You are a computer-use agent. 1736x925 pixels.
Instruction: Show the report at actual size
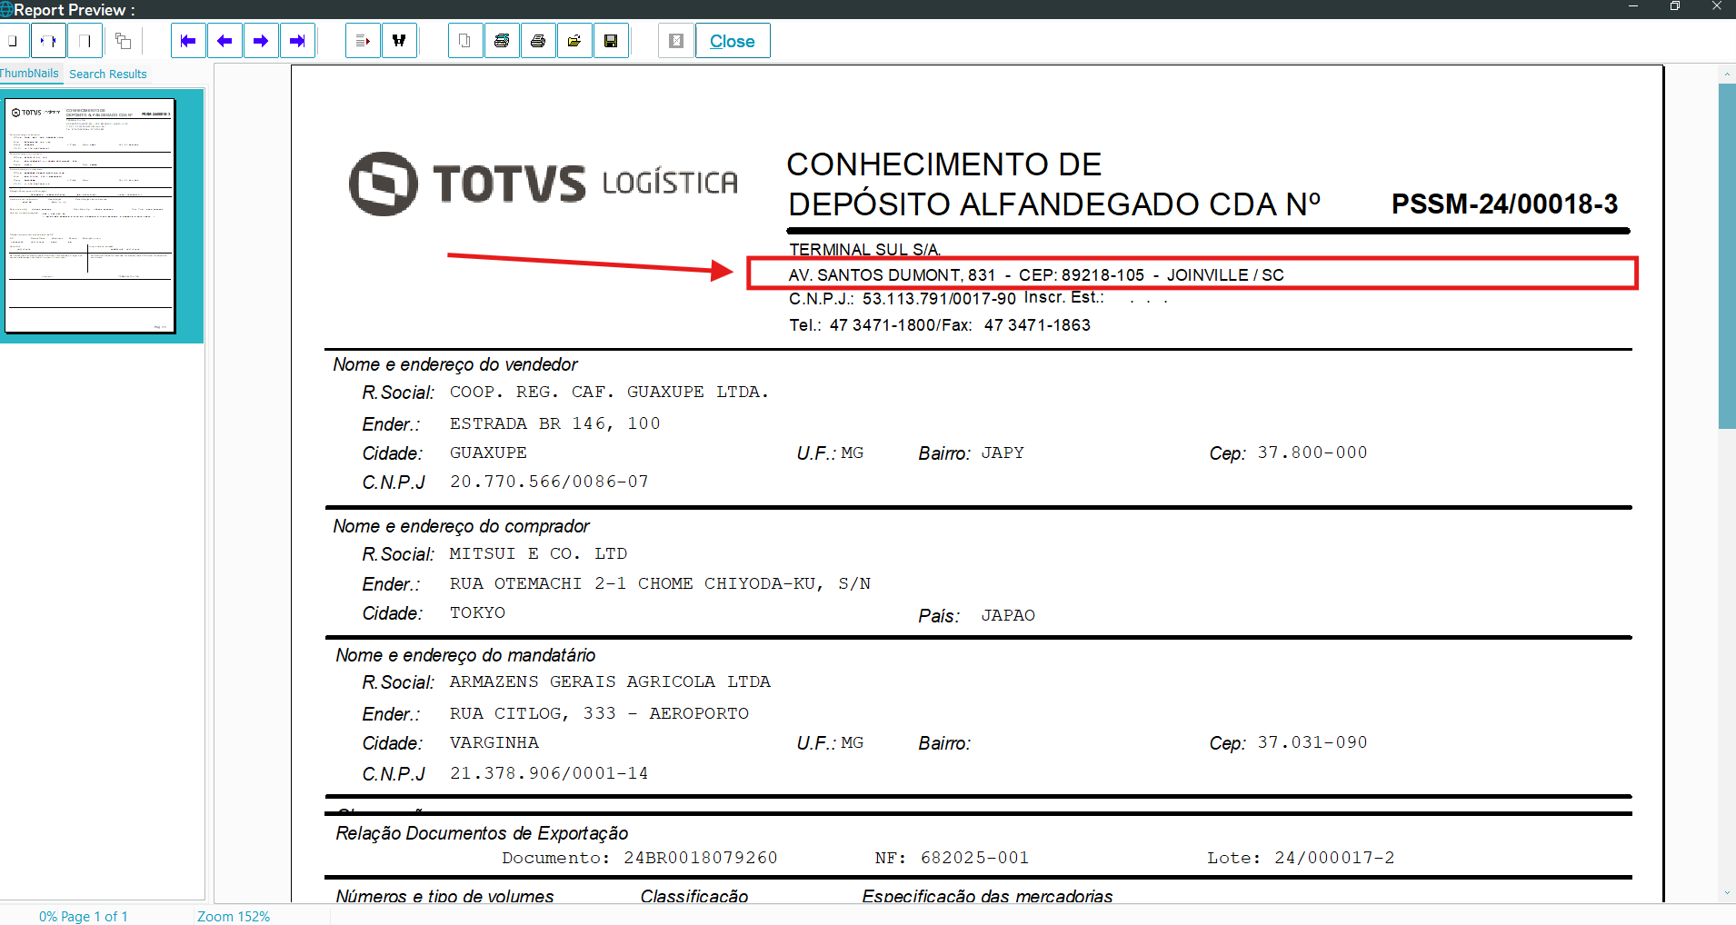coord(85,41)
